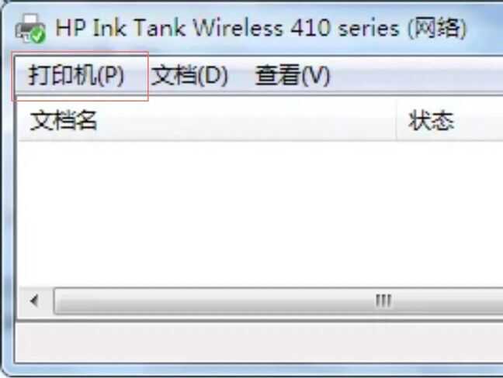Click the top-left corner of the window frame
Viewport: 503px width, 378px height.
pyautogui.click(x=5, y=7)
